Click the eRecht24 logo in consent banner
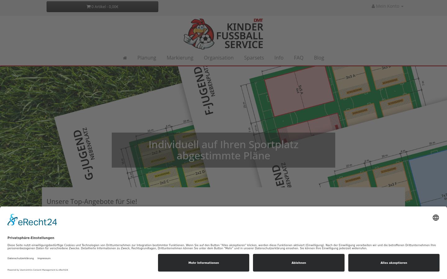Viewport: 447px width, 279px height. pos(32,220)
